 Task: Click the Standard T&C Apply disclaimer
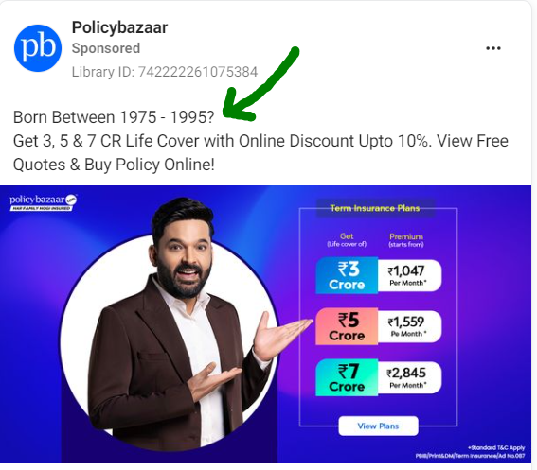(496, 447)
